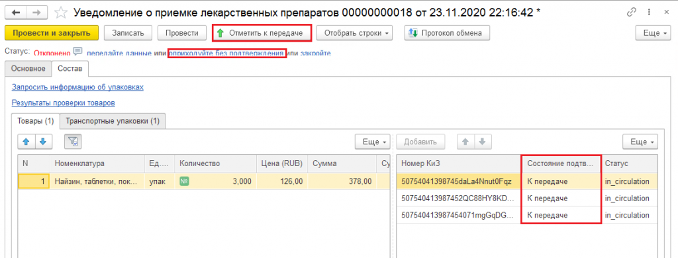Screen dimensions: 678x258
Task: Click the green № mark in the quantity cell
Action: (183, 181)
